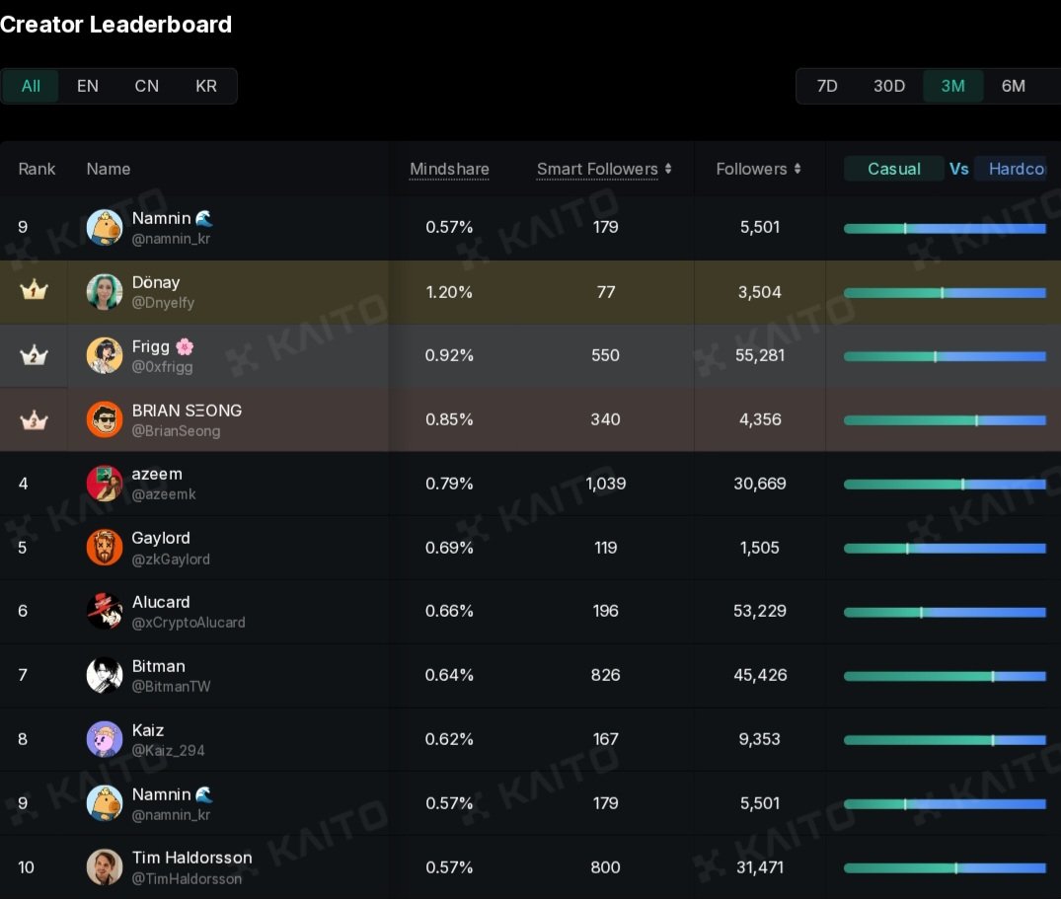Open Bitman's profile avatar
Screen dimensions: 1061x899
coord(105,675)
